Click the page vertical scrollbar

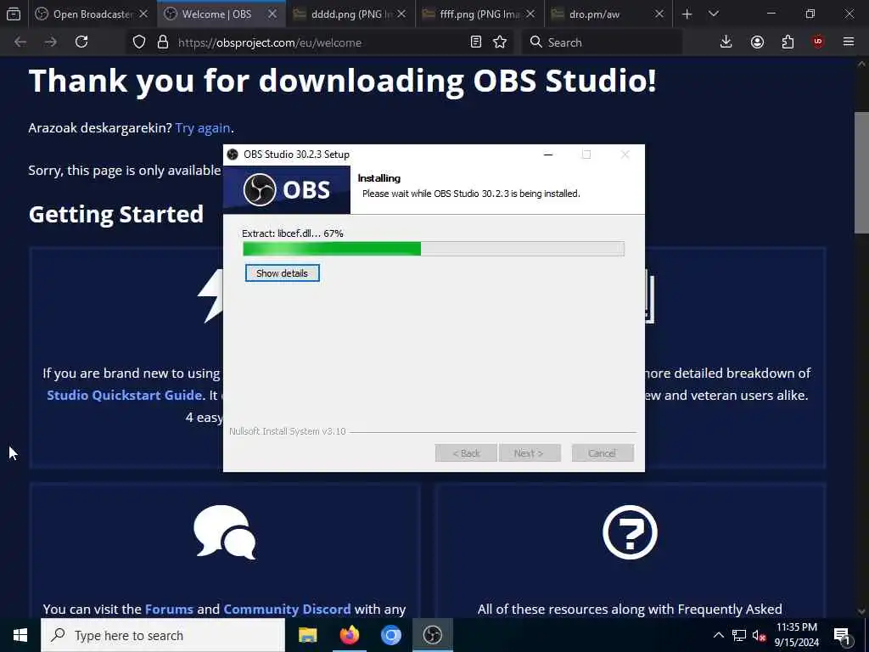point(861,172)
